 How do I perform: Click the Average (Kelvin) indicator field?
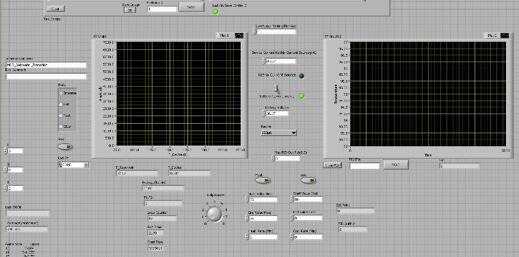coord(163,188)
